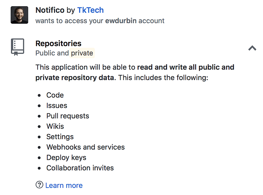The width and height of the screenshot is (263, 195).
Task: Select the Collaboration invites list item
Action: click(x=80, y=168)
